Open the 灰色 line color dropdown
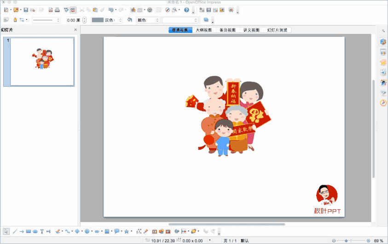The height and width of the screenshot is (244, 388). pos(107,20)
